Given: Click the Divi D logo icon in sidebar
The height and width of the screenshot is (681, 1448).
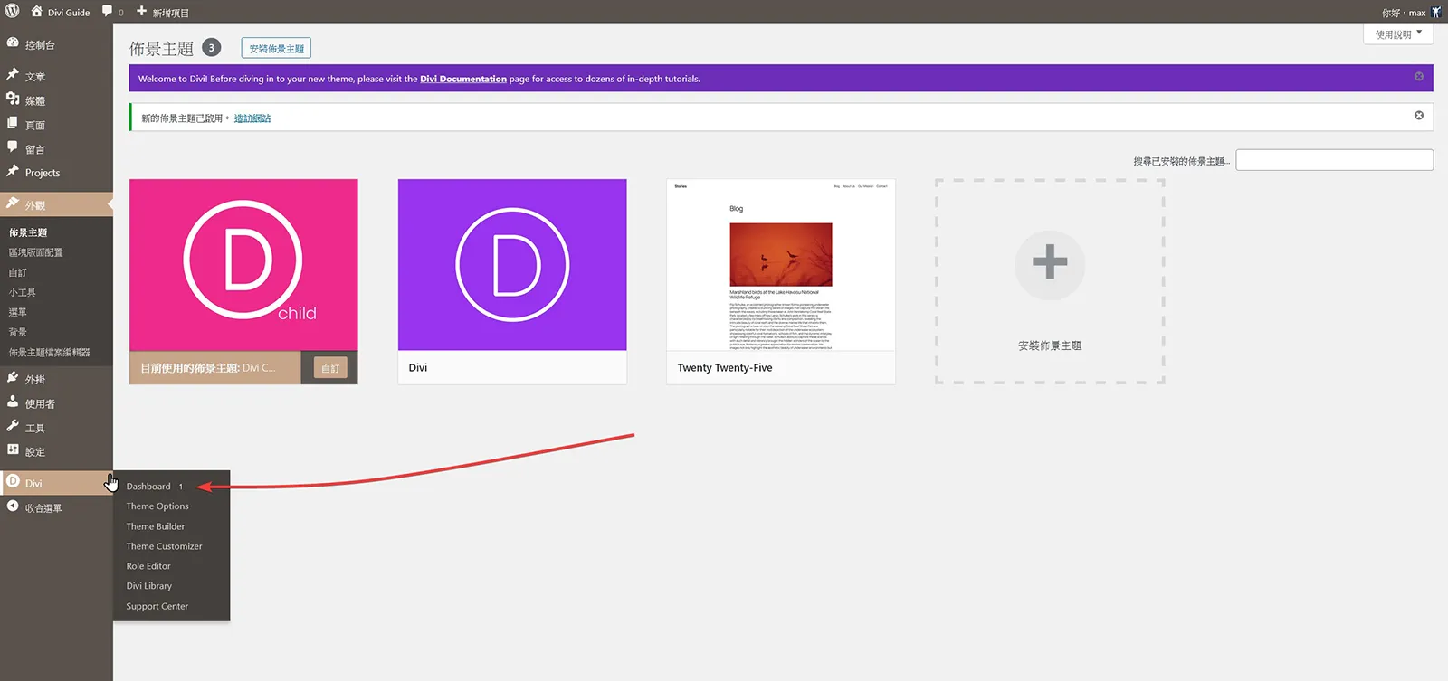Looking at the screenshot, I should point(13,482).
